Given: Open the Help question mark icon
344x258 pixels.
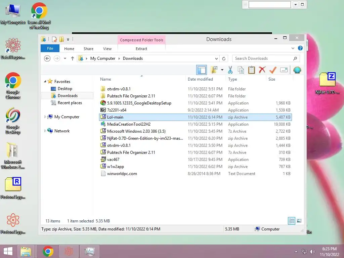Looking at the screenshot, I should [300, 48].
